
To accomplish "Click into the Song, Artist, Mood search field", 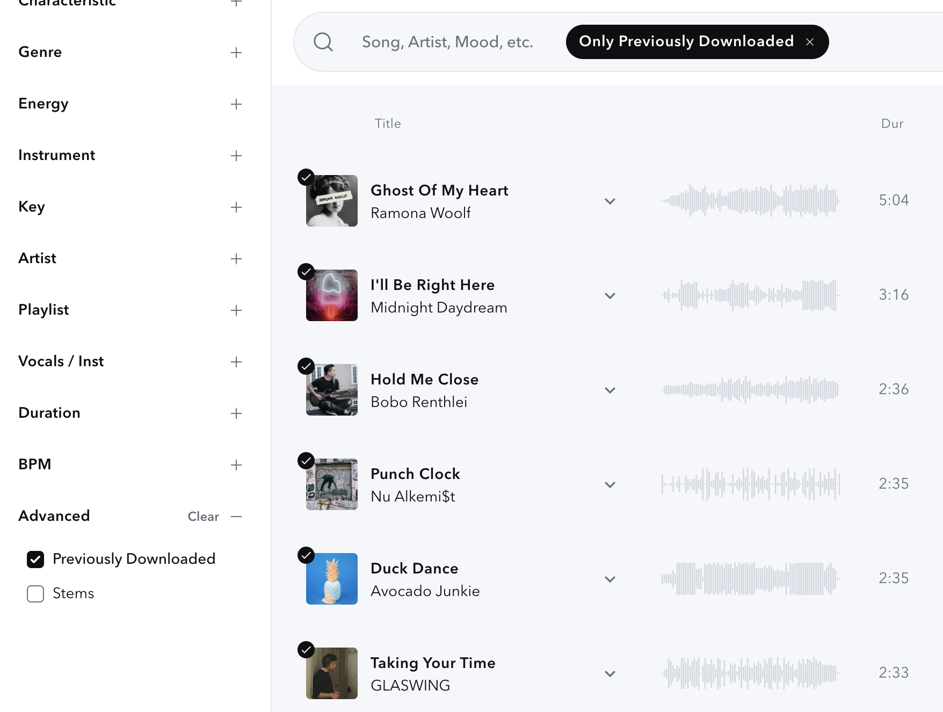I will coord(447,42).
